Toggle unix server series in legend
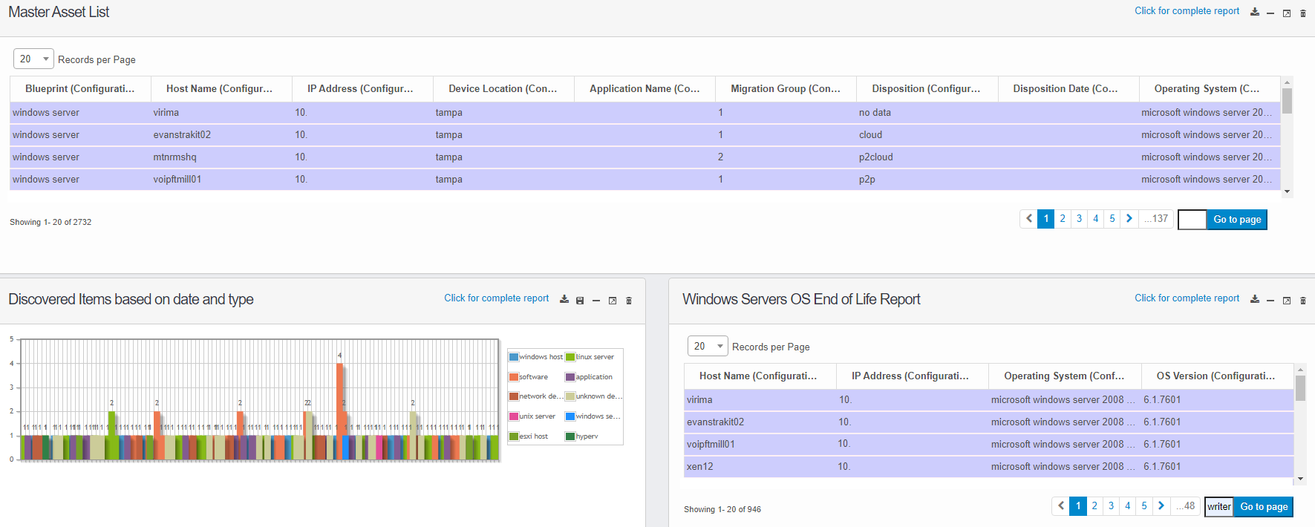Image resolution: width=1315 pixels, height=527 pixels. point(536,416)
